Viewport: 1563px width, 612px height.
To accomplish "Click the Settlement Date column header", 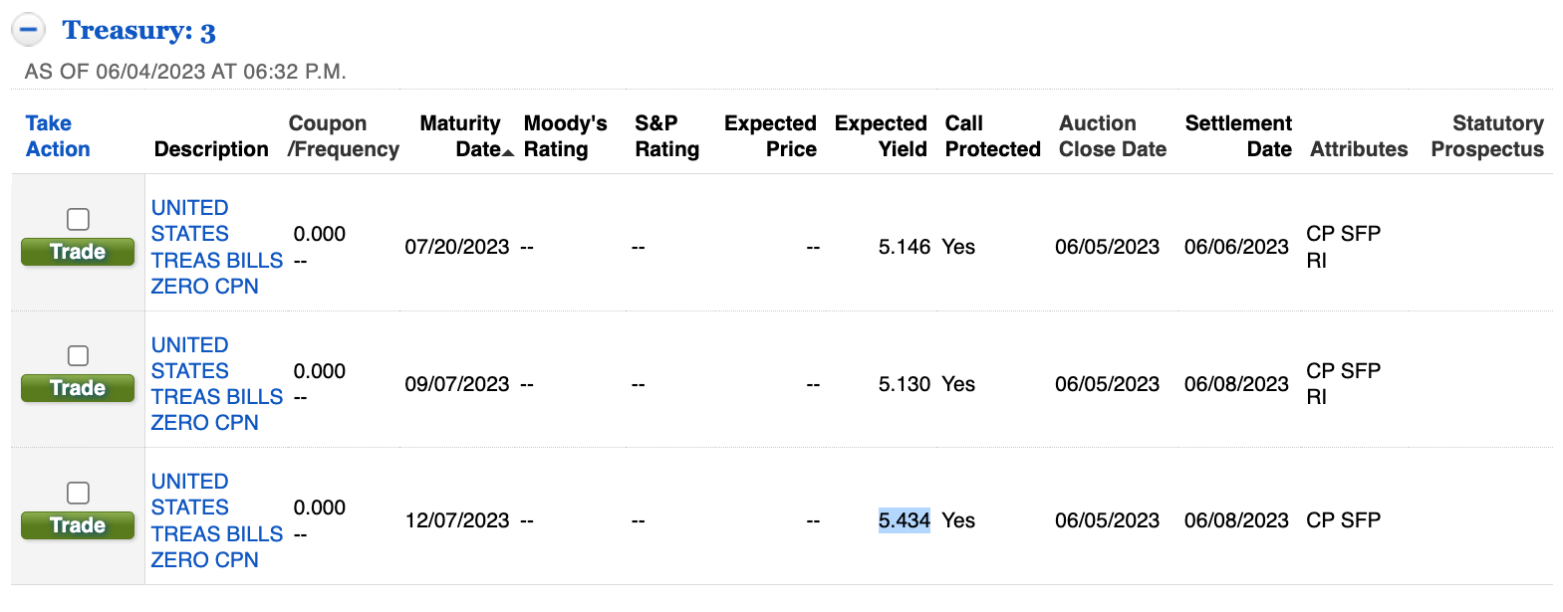I will tap(1238, 136).
